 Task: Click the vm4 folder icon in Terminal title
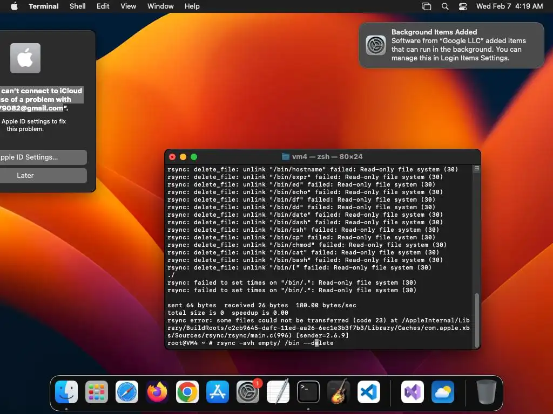point(286,157)
